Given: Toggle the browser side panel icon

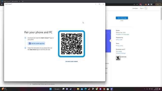Looking at the screenshot, I should [151, 5].
